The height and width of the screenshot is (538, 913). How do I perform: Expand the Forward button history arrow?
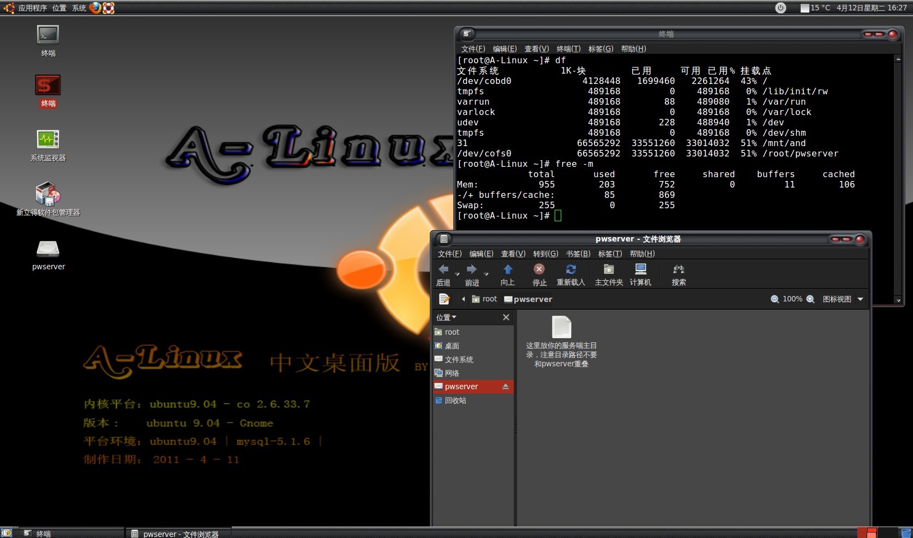486,274
